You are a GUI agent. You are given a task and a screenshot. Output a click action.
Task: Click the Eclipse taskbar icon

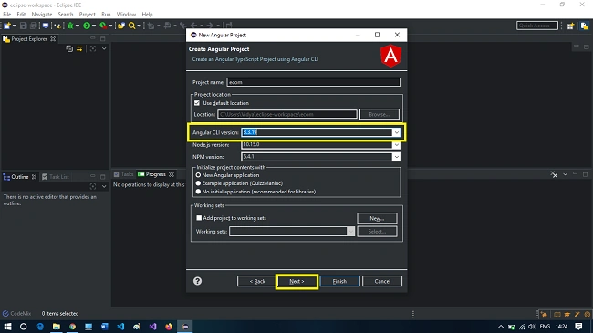coord(185,327)
